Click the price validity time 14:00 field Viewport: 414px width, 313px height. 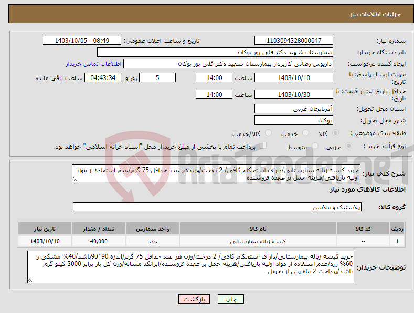(x=214, y=94)
